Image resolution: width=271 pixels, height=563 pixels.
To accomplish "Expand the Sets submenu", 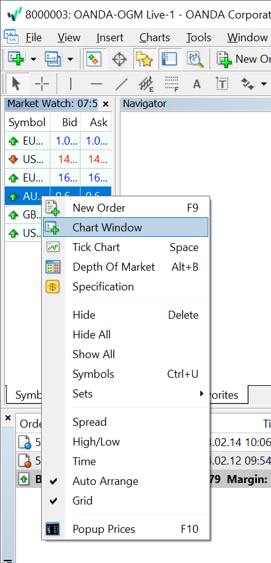I will 125,394.
